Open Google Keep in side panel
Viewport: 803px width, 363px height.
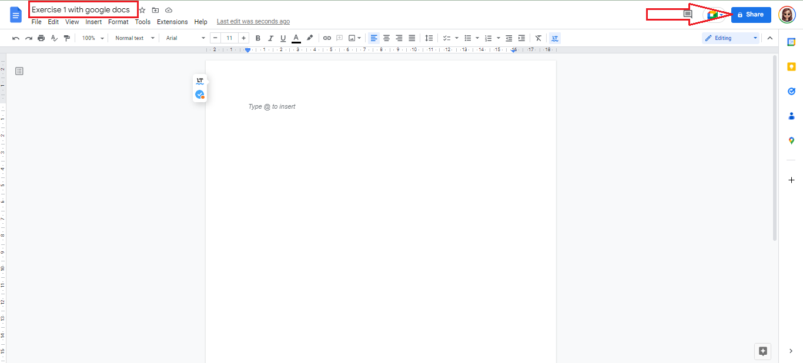tap(791, 66)
